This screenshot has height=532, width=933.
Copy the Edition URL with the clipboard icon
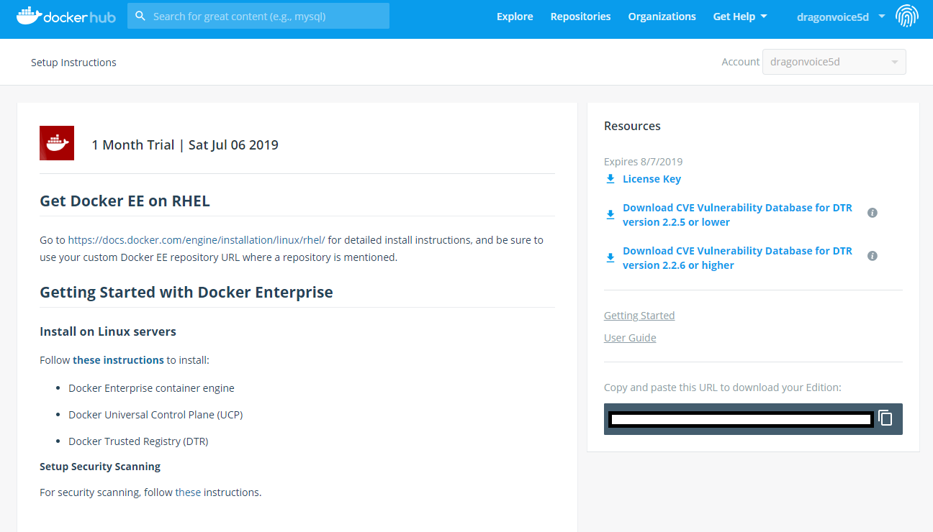click(885, 418)
